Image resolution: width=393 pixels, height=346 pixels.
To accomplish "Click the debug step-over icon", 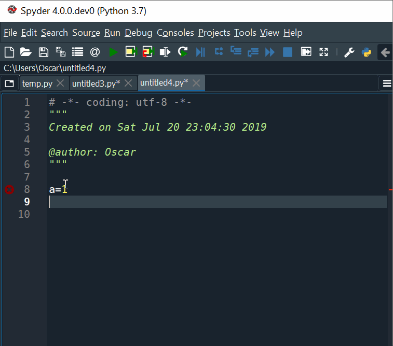I will click(219, 51).
